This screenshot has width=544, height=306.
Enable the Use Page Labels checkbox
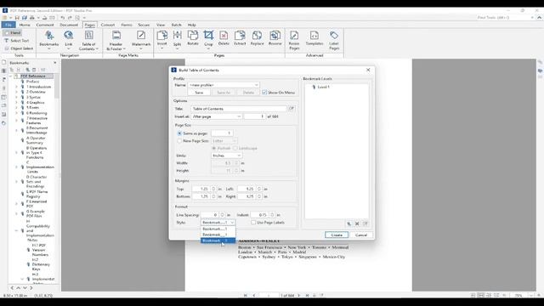[x=253, y=223]
